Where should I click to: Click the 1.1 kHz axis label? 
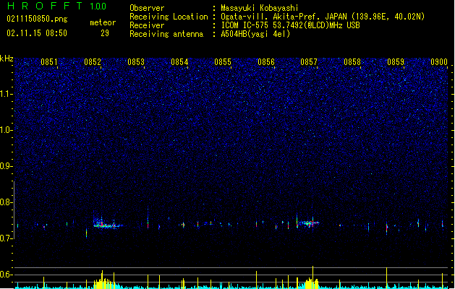point(6,94)
